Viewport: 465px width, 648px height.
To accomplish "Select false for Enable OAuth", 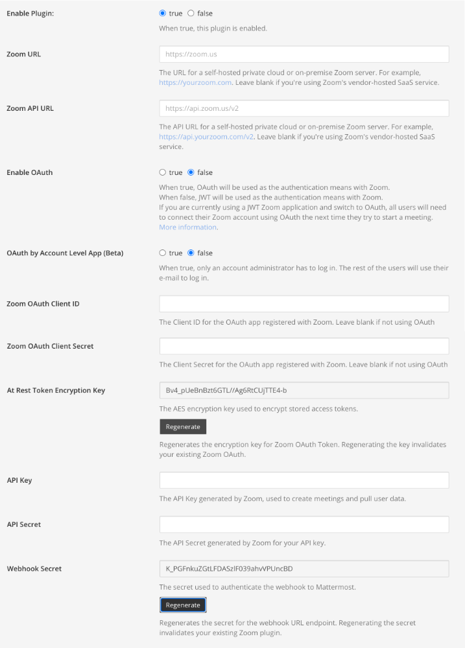I will (191, 173).
